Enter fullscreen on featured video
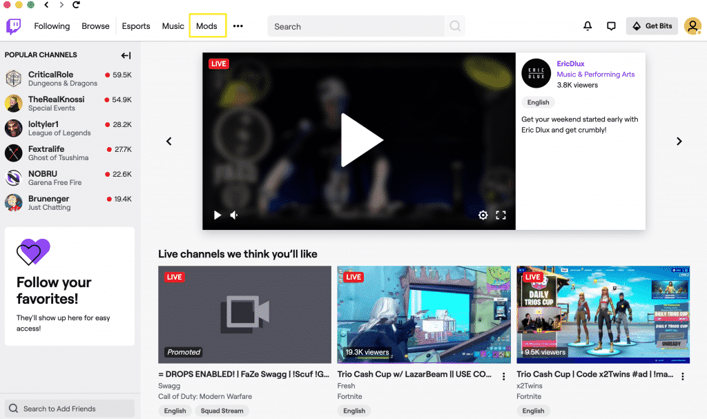Viewport: 707px width, 419px height. (502, 215)
